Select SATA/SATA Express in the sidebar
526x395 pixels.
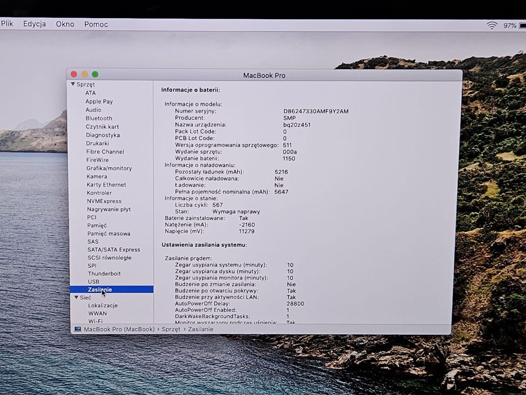pyautogui.click(x=114, y=249)
